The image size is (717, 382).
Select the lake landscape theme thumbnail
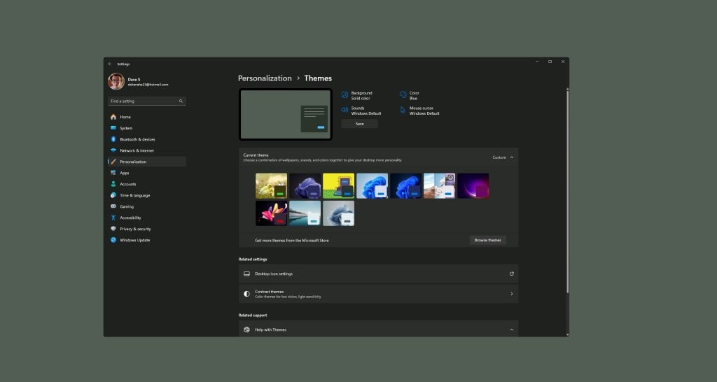[x=305, y=213]
